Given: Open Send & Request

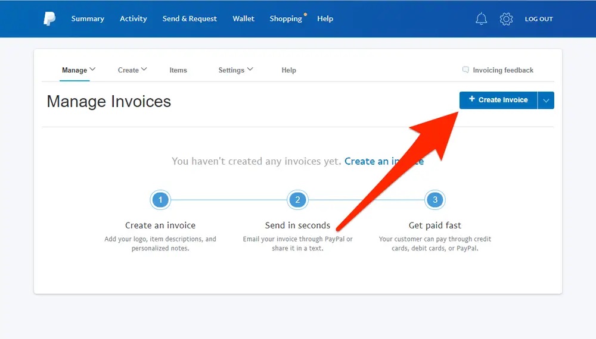Looking at the screenshot, I should point(190,18).
